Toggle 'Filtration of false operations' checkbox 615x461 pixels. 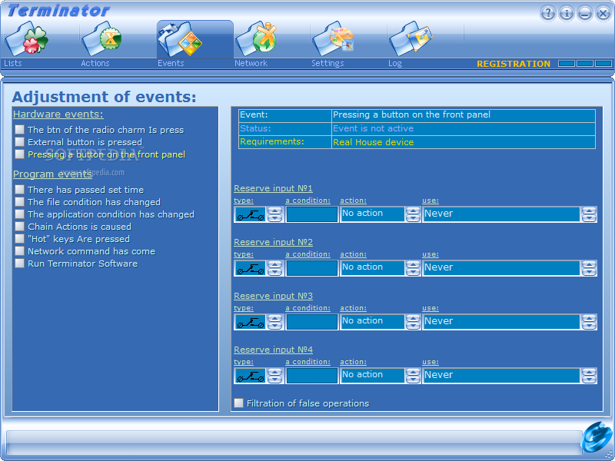click(x=238, y=403)
